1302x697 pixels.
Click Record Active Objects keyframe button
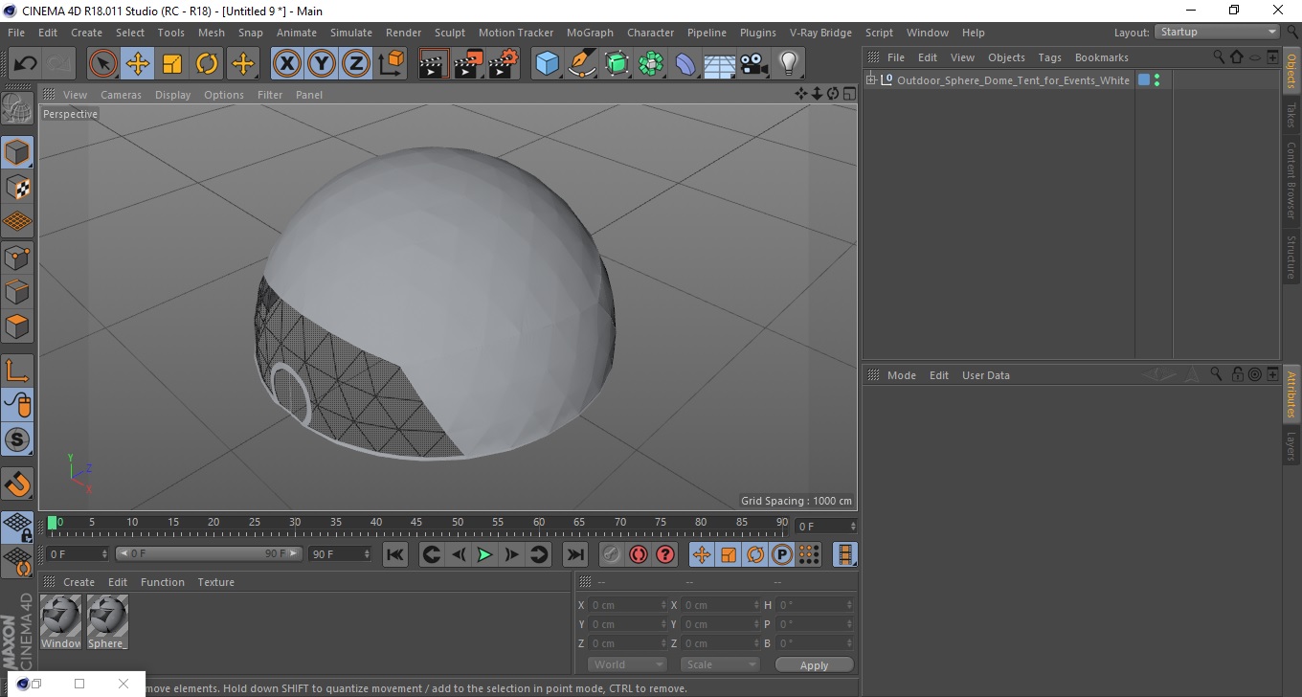[x=612, y=554]
